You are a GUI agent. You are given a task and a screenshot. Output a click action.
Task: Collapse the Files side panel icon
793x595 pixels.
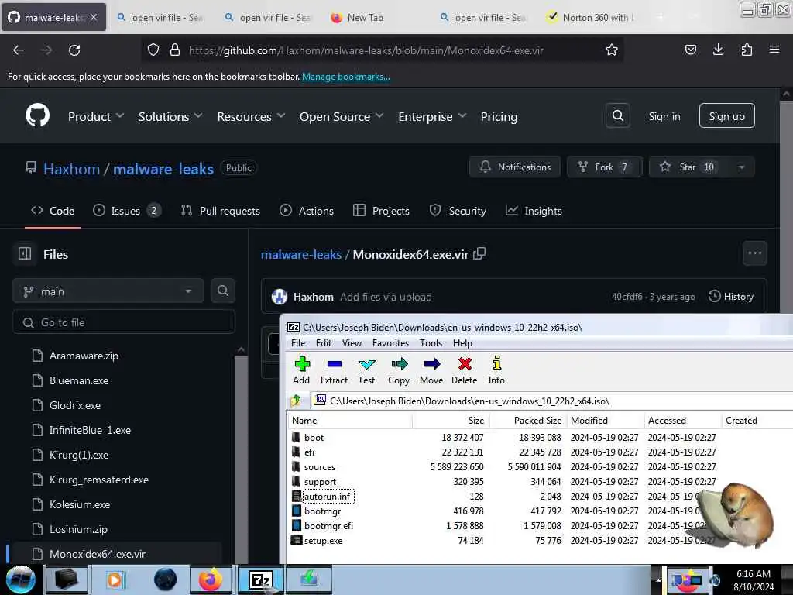(25, 253)
